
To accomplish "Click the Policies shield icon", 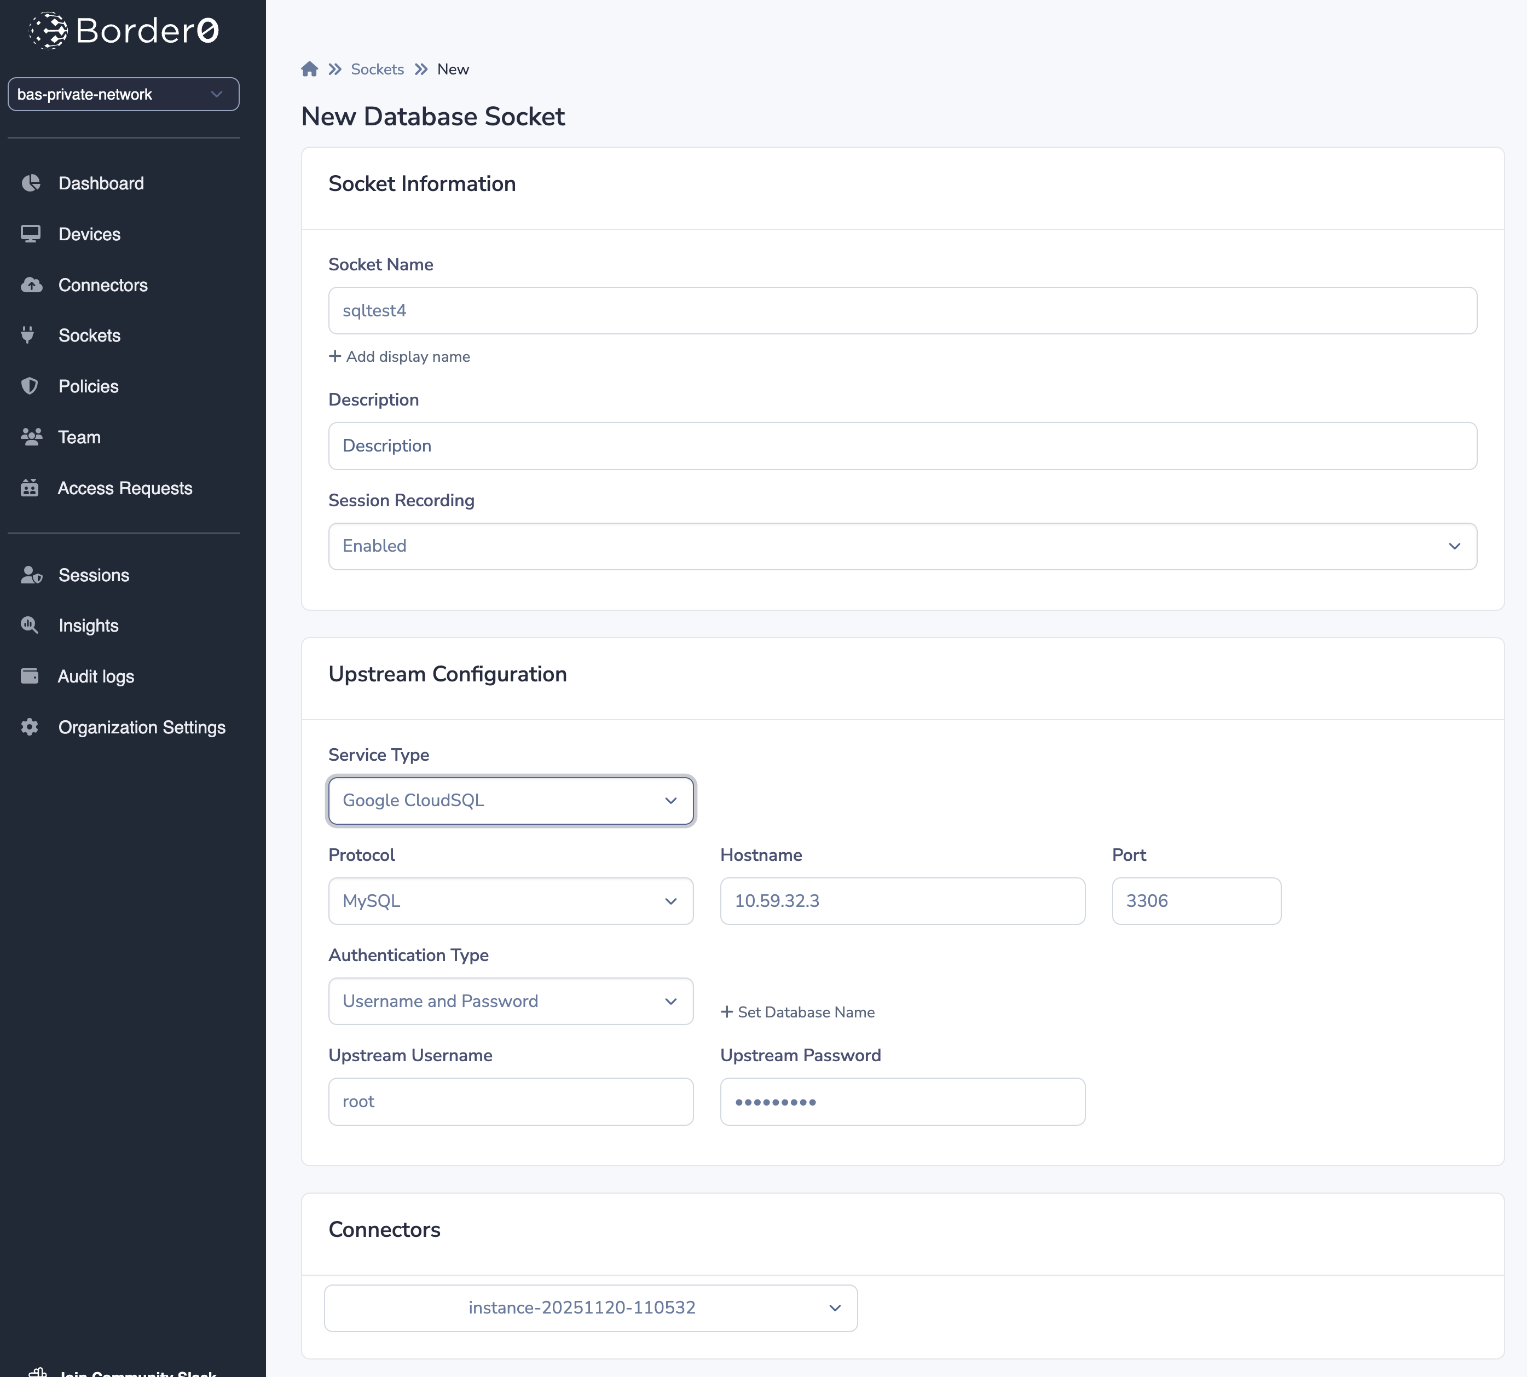I will click(x=30, y=386).
